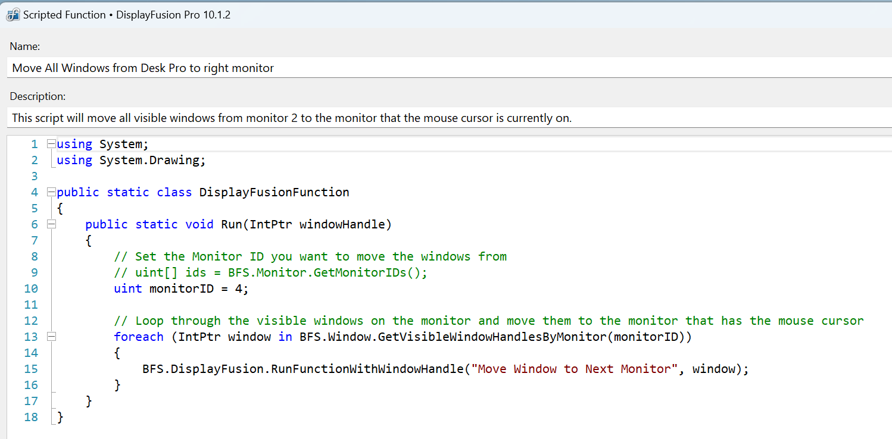
Task: Collapse the foreach block at line 13
Action: point(51,337)
